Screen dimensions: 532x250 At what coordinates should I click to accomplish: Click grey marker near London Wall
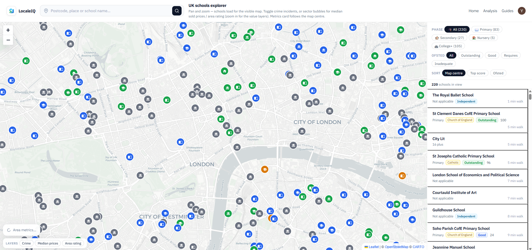[x=330, y=111]
